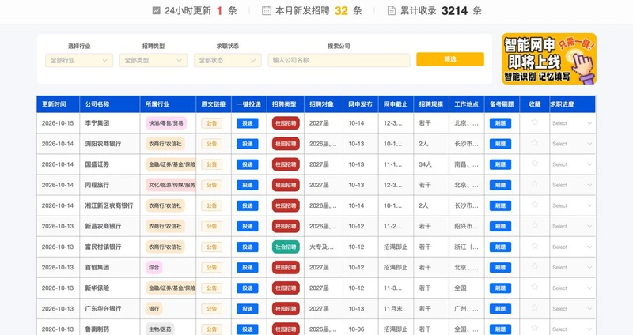Click the 更新时间 column header
This screenshot has width=633, height=335.
click(58, 104)
